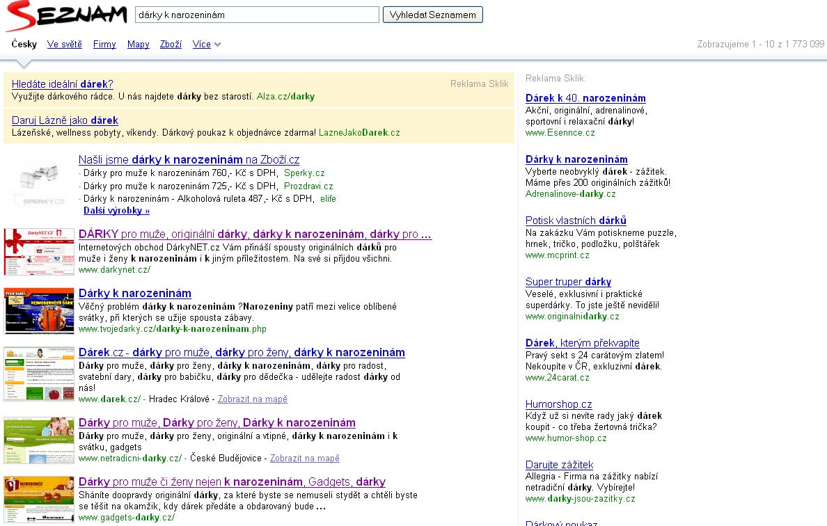The width and height of the screenshot is (827, 526).
Task: Click the Vyhledat Seznamem button
Action: tap(432, 15)
